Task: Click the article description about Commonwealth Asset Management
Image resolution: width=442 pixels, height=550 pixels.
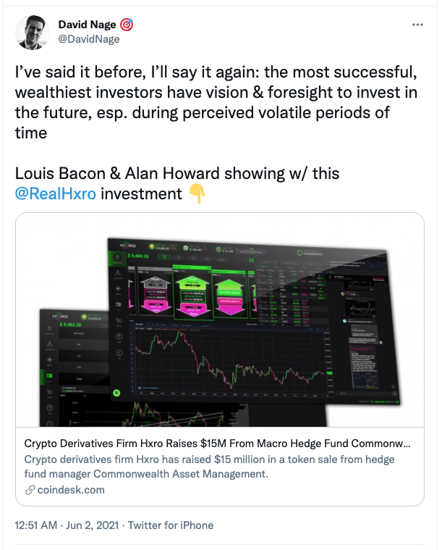Action: [x=210, y=467]
